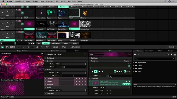This screenshot has width=177, height=99.
Task: Switch to the Layer properties tab
Action: (x=77, y=51)
